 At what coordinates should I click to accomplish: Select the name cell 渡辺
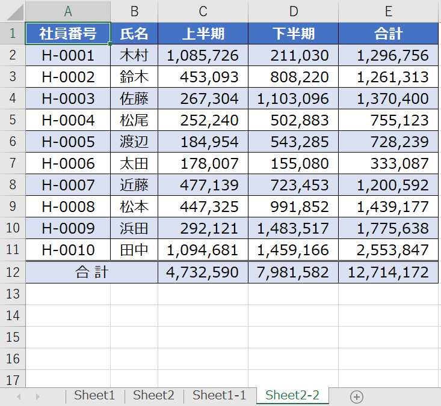[134, 142]
